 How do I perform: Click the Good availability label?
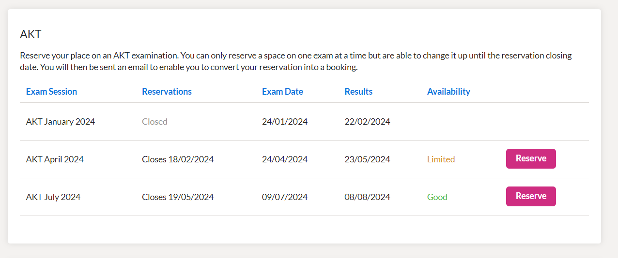tap(437, 197)
